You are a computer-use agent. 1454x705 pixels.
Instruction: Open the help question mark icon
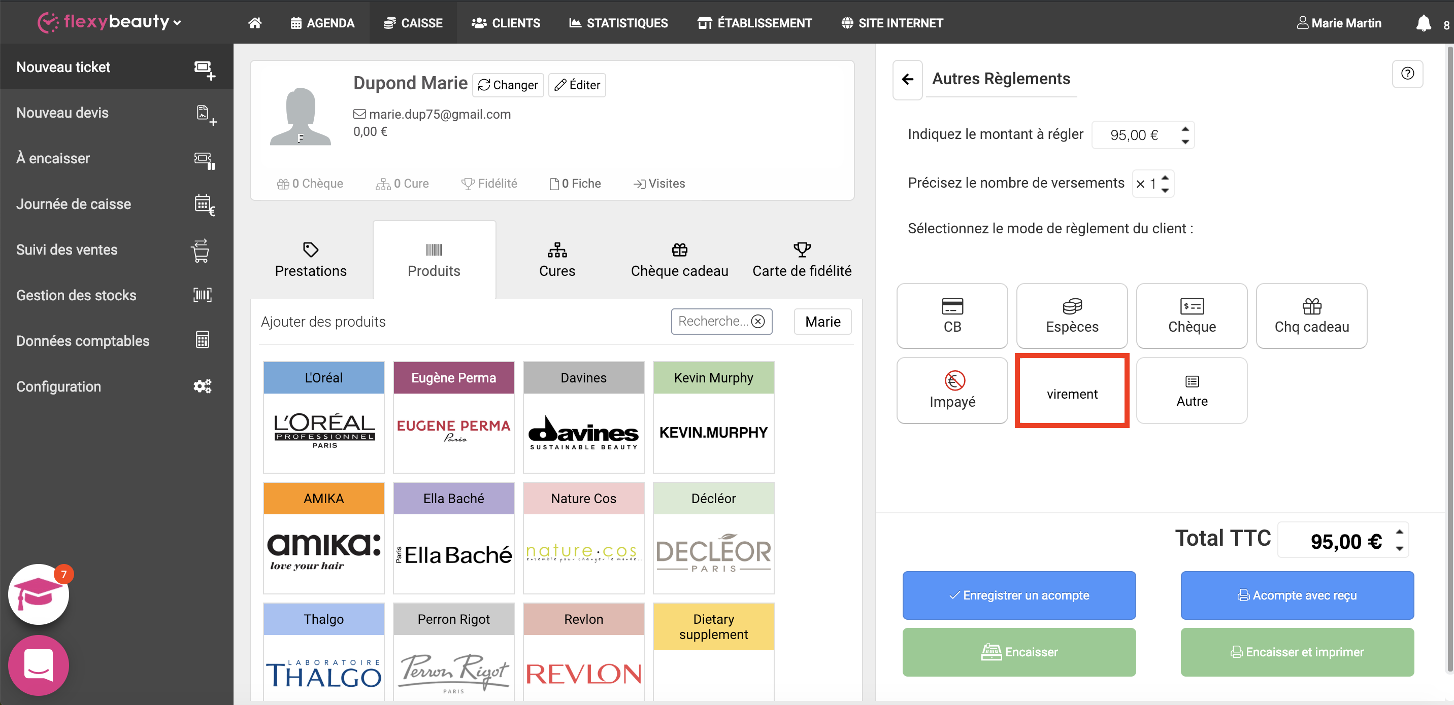point(1407,74)
